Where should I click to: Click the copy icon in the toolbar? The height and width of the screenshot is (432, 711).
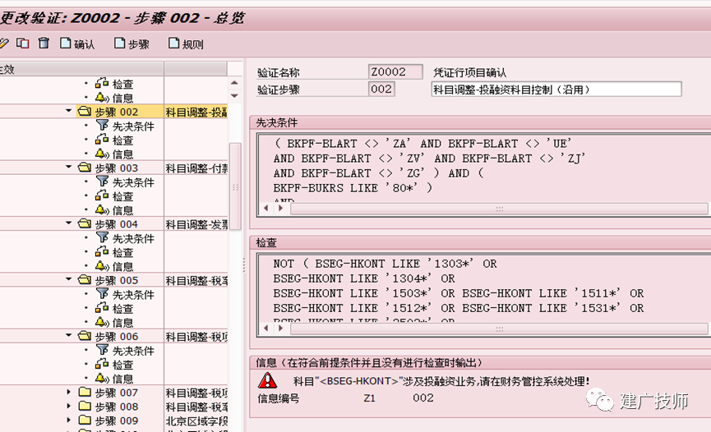23,43
